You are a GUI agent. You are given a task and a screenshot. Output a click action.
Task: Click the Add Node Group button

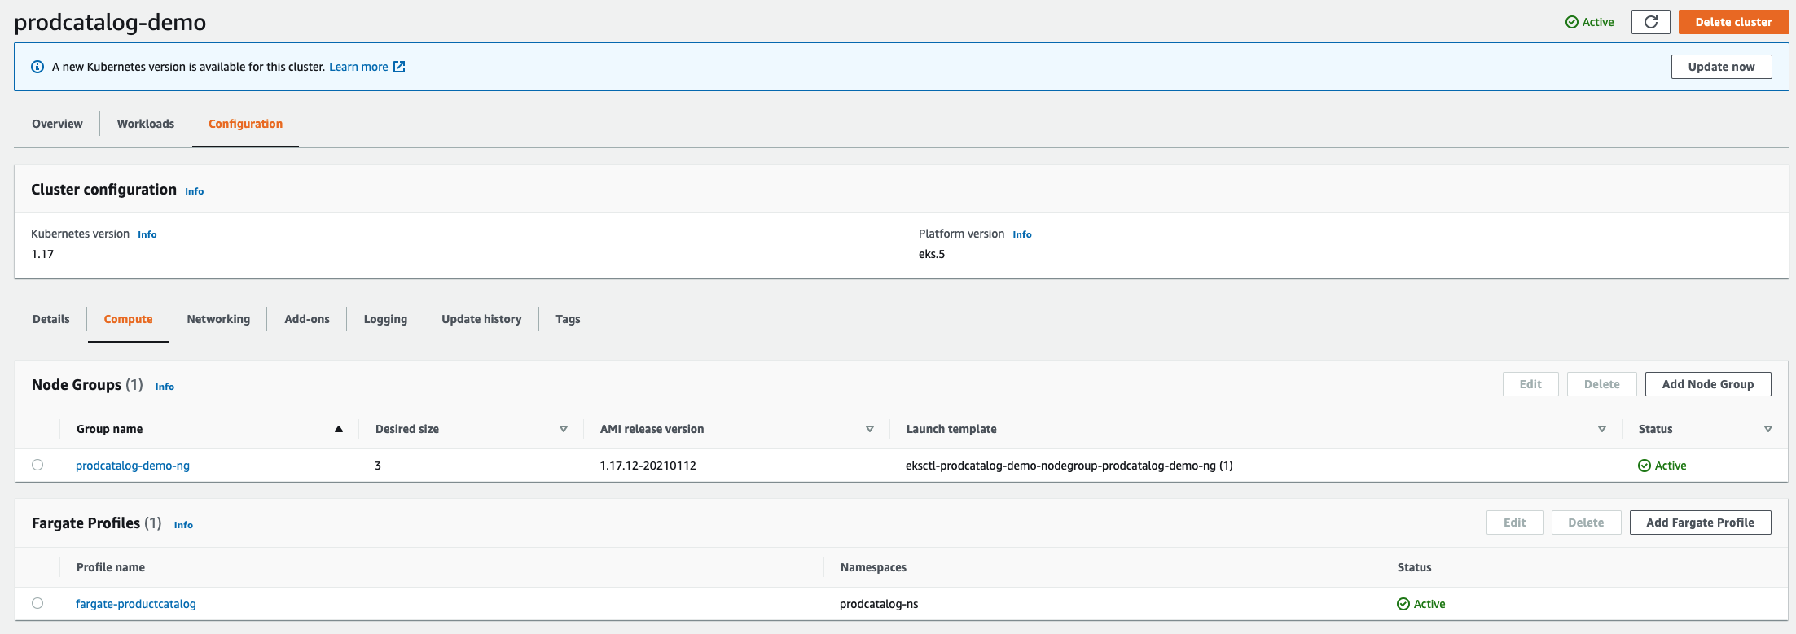coord(1708,384)
